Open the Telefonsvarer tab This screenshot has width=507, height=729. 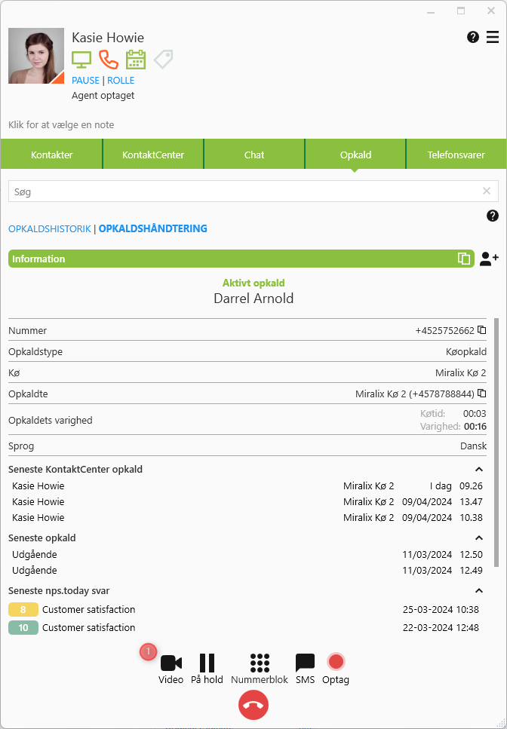[x=456, y=155]
